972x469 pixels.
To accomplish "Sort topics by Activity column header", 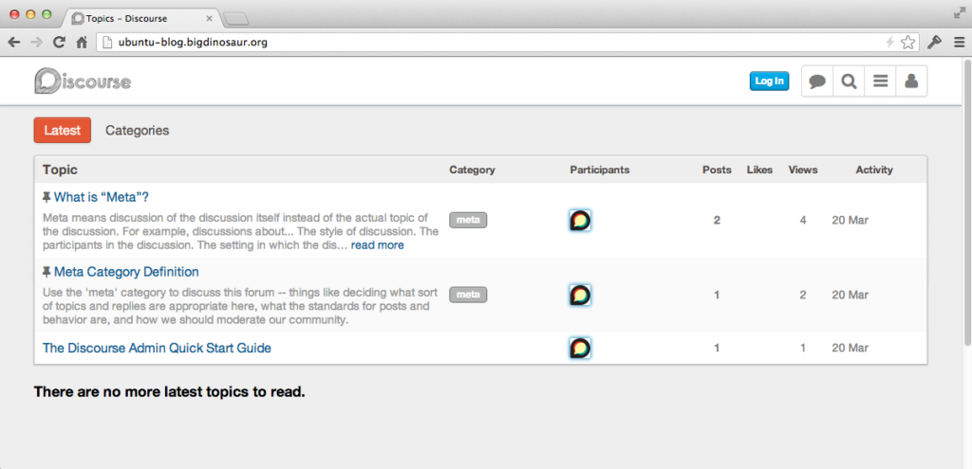I will click(x=873, y=170).
